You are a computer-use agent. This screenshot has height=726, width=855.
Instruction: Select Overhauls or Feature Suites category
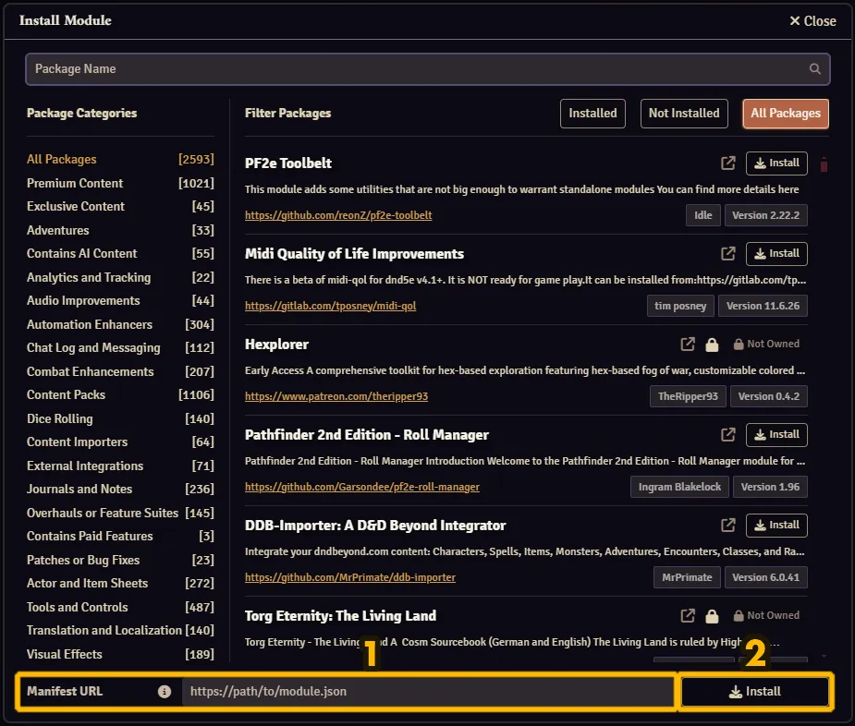120,513
